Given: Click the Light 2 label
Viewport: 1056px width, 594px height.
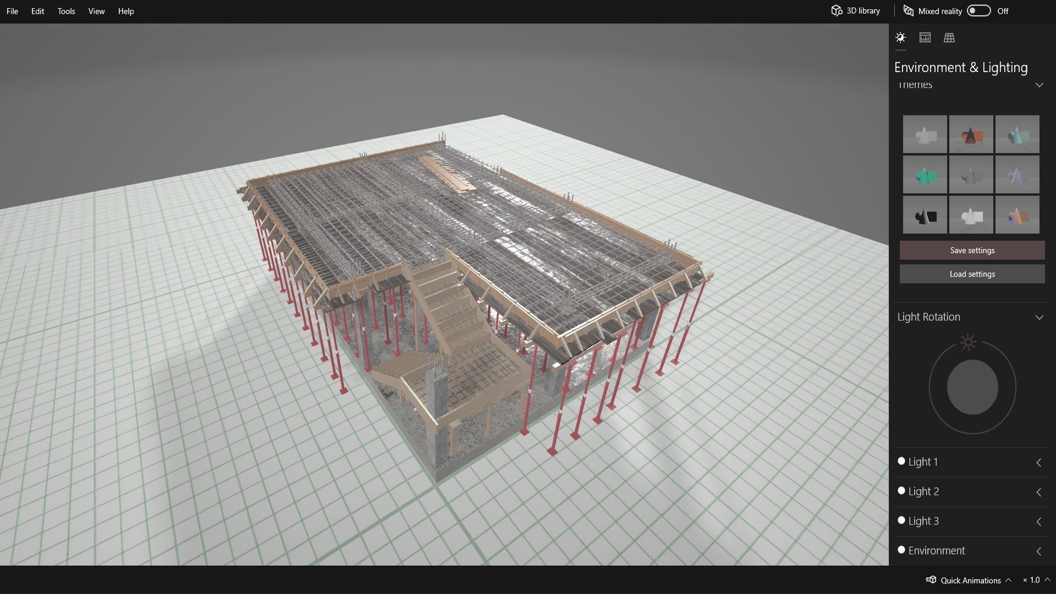Looking at the screenshot, I should coord(923,492).
